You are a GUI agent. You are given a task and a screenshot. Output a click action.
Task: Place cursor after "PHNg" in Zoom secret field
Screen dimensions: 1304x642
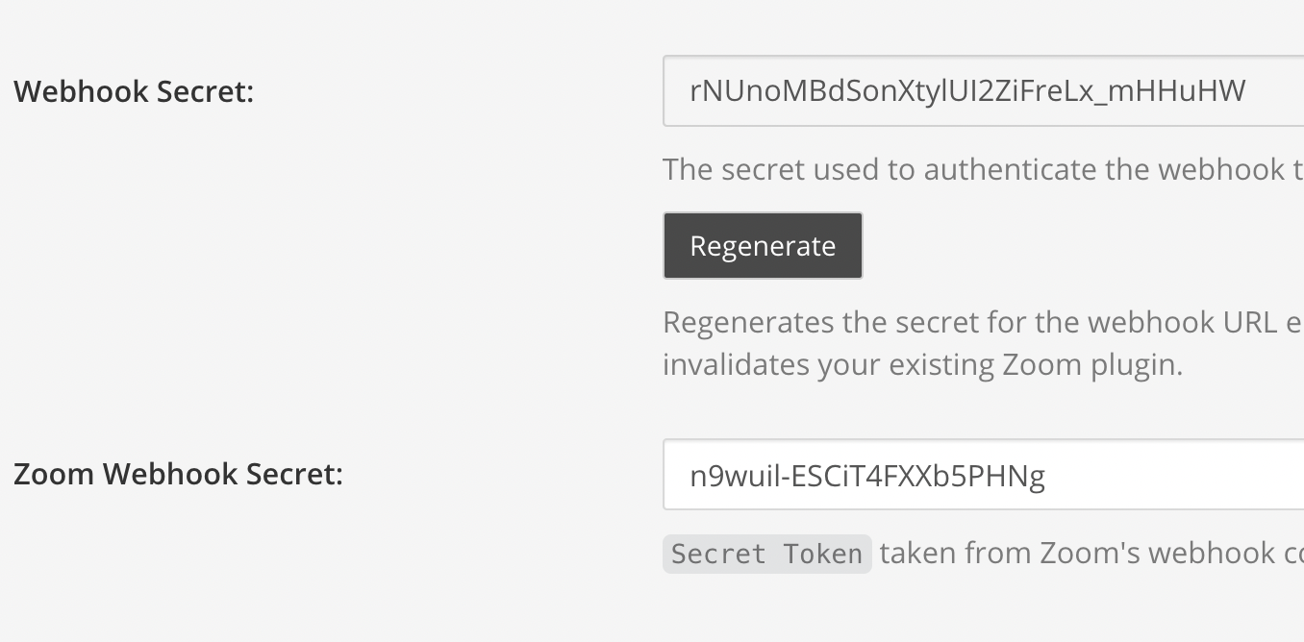click(x=1046, y=475)
